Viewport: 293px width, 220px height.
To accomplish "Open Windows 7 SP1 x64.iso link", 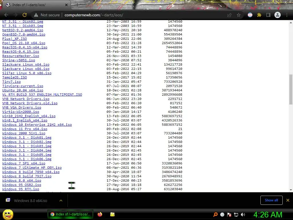I will (24, 164).
